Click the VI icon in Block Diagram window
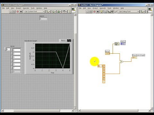This screenshot has height=115, width=154. [150, 10]
